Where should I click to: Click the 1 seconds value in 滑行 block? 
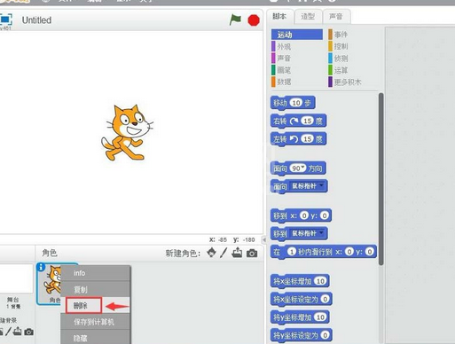click(292, 252)
